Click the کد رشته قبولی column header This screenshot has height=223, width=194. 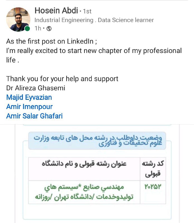click(153, 169)
